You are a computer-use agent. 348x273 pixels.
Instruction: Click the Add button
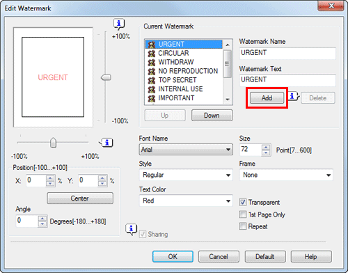point(267,98)
